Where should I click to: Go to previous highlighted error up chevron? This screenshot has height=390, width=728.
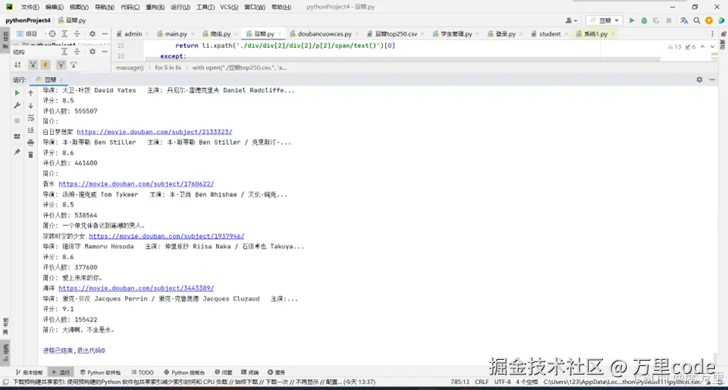point(703,47)
